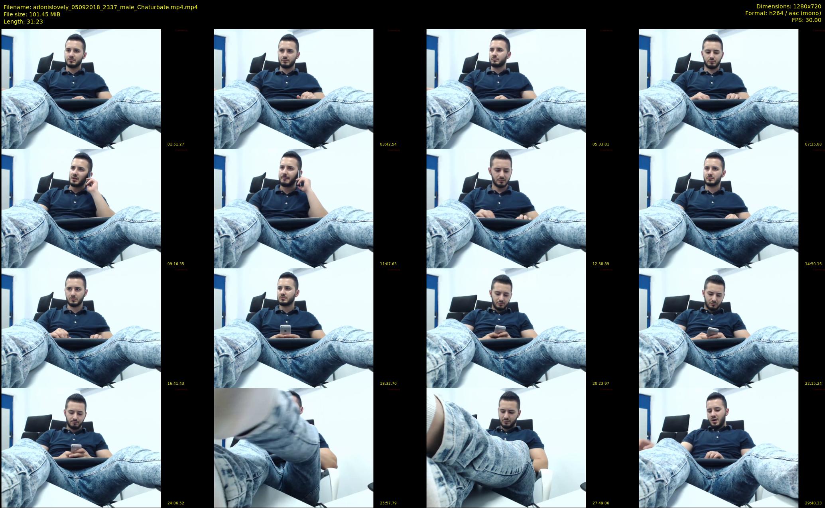The image size is (825, 508).
Task: Select the thumbnail at 03:42.54
Action: [293, 89]
